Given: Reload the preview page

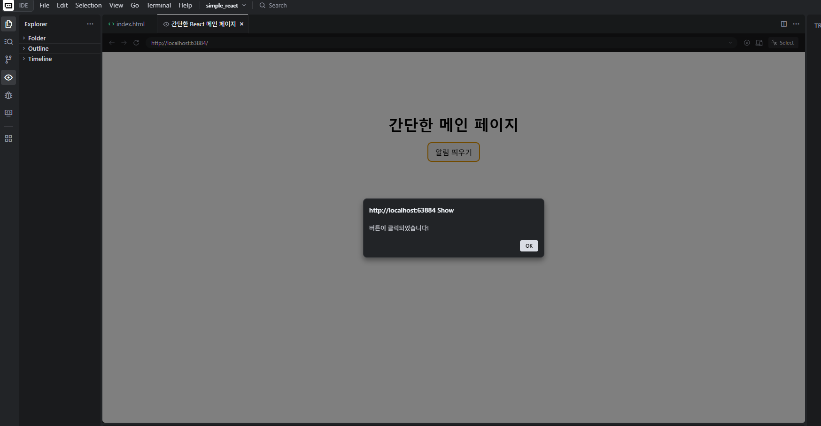Looking at the screenshot, I should tap(136, 43).
